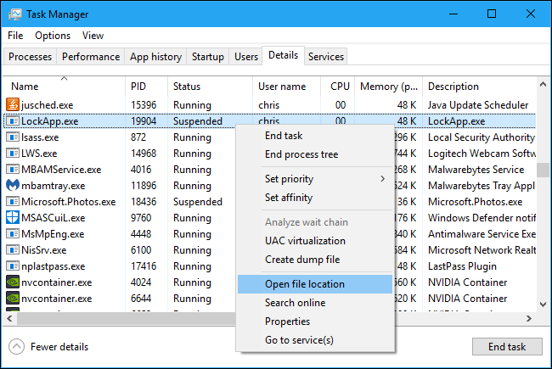
Task: Click the icon next to Microsoft.Photos.exe
Action: pyautogui.click(x=13, y=202)
